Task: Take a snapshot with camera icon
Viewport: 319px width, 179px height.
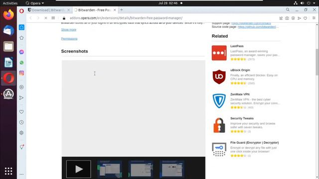Action: pos(287,18)
